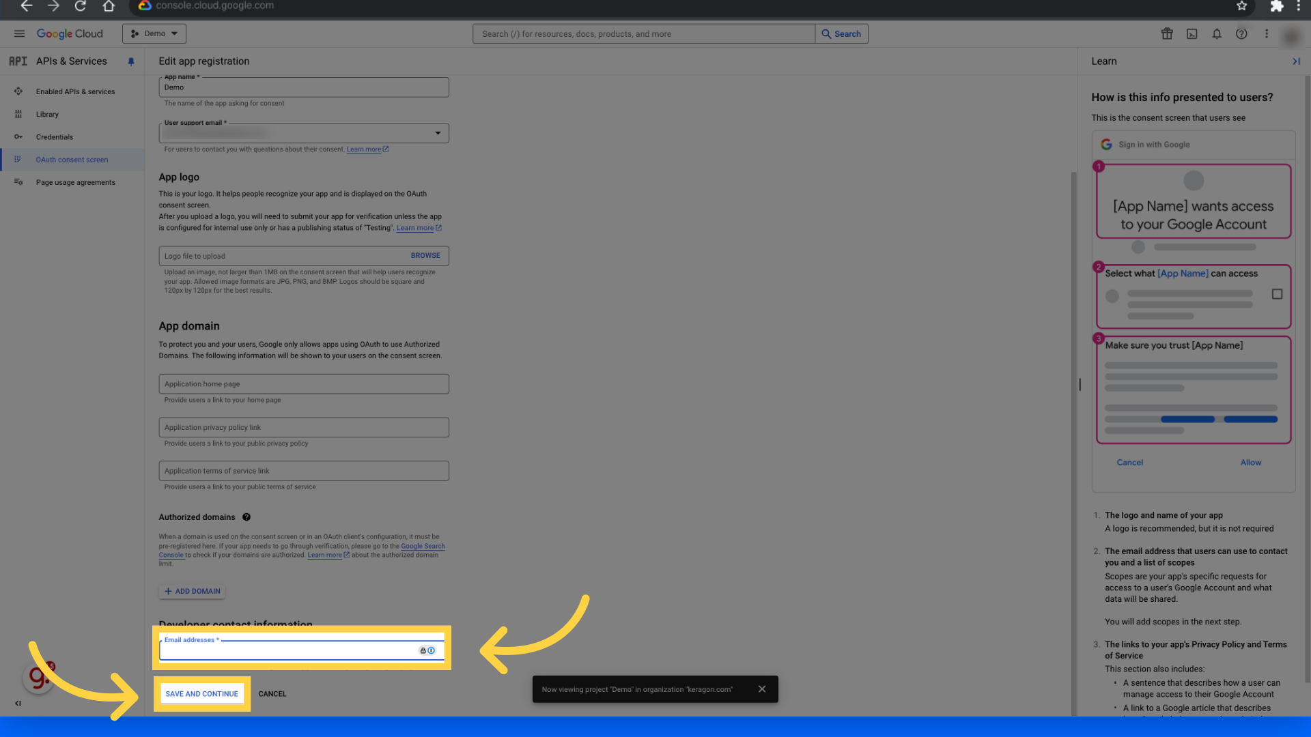
Task: Click the Library grid icon
Action: pyautogui.click(x=18, y=114)
